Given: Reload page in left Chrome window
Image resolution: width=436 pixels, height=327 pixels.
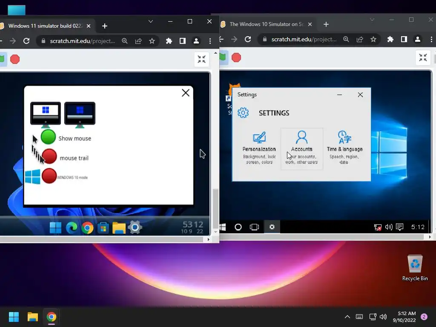Looking at the screenshot, I should click(26, 41).
